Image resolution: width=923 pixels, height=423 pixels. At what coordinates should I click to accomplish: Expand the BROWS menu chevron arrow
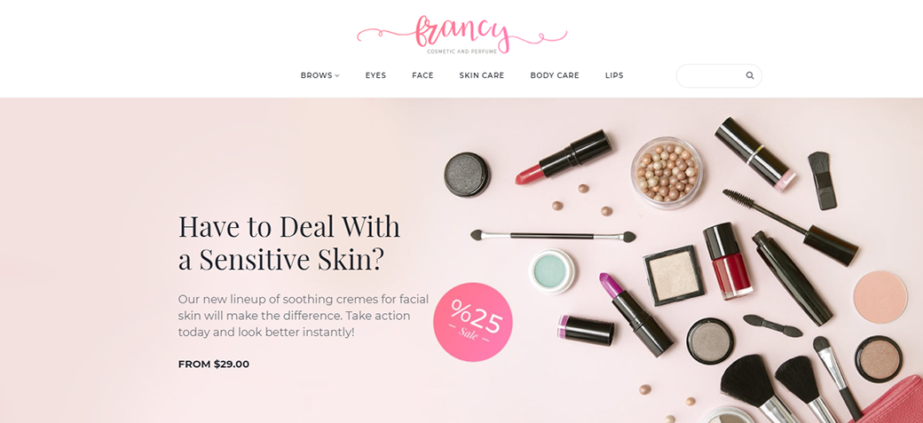337,75
